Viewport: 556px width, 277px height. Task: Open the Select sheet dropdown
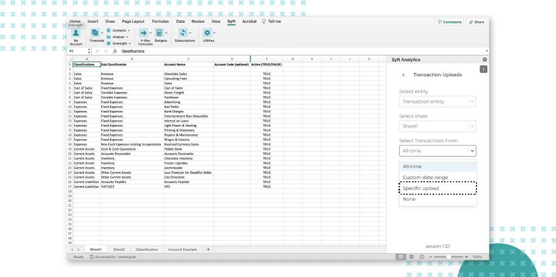click(437, 126)
